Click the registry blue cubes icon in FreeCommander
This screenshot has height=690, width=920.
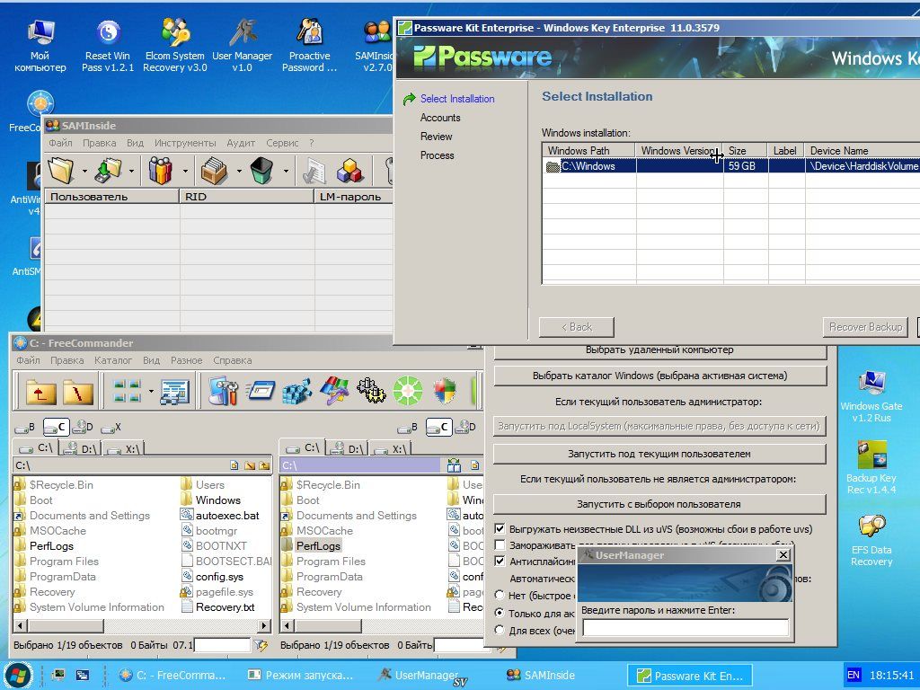pyautogui.click(x=296, y=391)
